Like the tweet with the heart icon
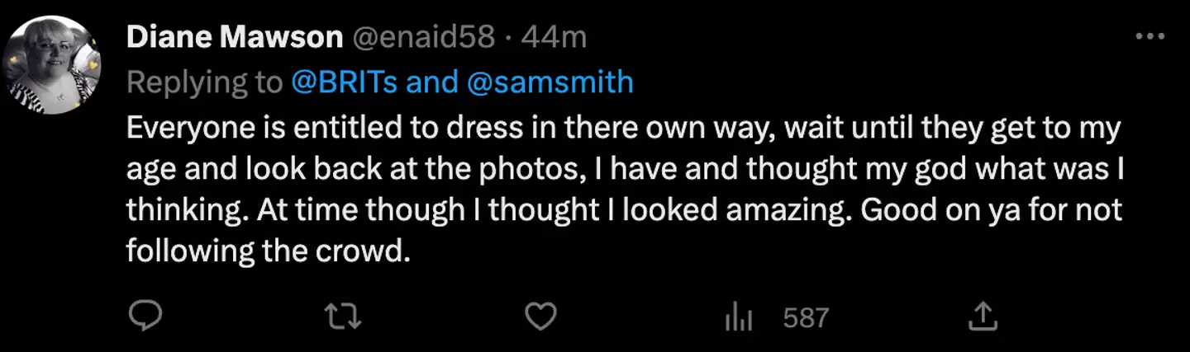This screenshot has height=352, width=1190. [x=542, y=317]
